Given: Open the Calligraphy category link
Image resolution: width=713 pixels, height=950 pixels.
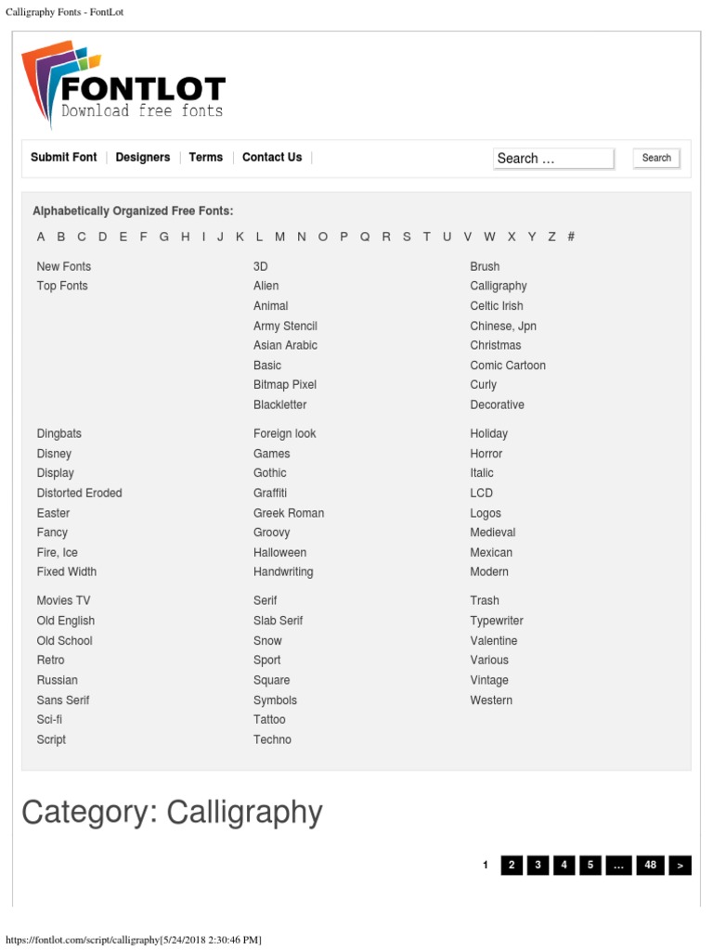Looking at the screenshot, I should [x=499, y=286].
